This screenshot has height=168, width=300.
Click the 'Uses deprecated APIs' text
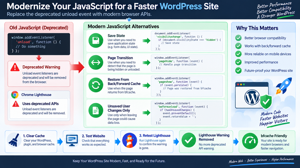40,104
